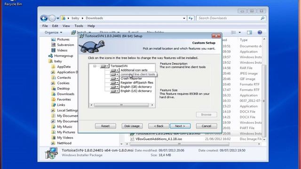
Task: Click the search magnifier icon
Action: point(262,18)
